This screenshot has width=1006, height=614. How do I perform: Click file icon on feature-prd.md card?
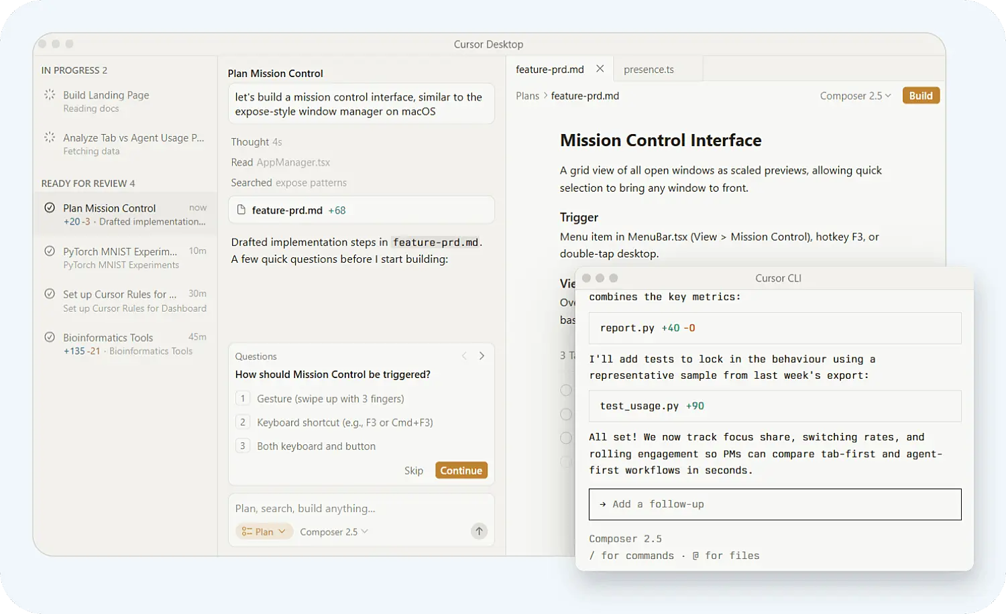[x=241, y=210]
